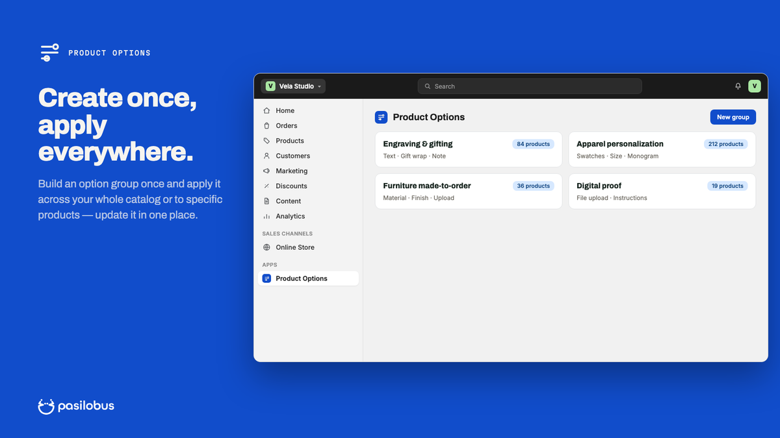Click the Vela Studio green V logo
Image resolution: width=780 pixels, height=438 pixels.
270,86
